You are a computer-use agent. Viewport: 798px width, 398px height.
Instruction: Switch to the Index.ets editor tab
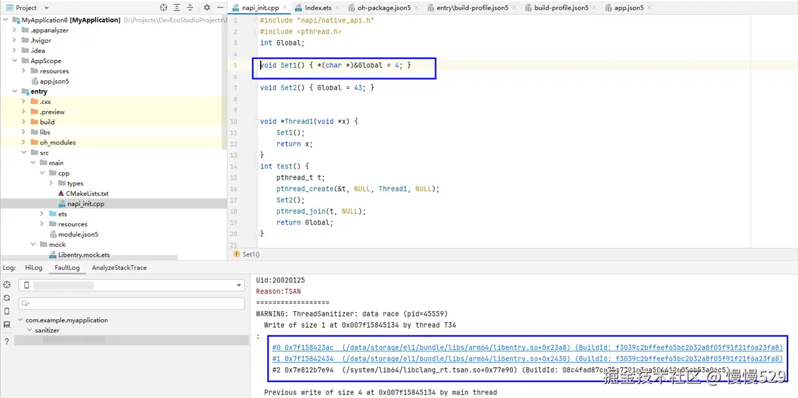pos(318,8)
